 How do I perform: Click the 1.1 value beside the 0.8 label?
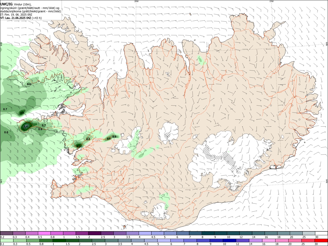108,139
